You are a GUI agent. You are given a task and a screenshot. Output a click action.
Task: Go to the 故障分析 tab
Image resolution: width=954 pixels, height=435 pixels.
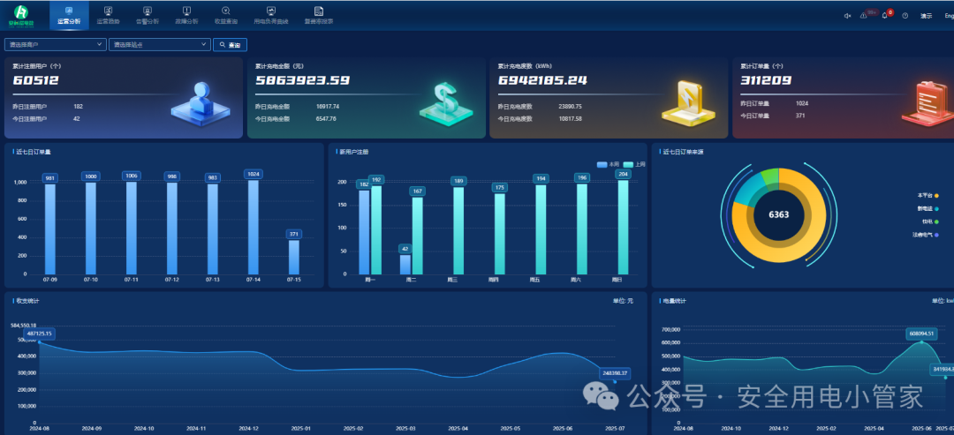click(x=186, y=15)
